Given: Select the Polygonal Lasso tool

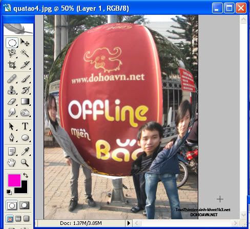Looking at the screenshot, I should coord(12,54).
